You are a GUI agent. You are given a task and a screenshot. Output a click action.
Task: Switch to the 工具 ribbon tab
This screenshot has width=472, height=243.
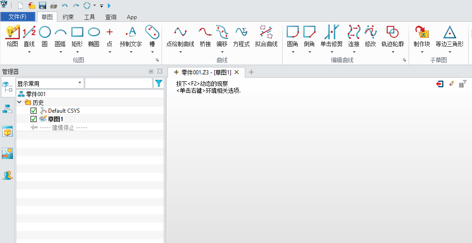89,17
